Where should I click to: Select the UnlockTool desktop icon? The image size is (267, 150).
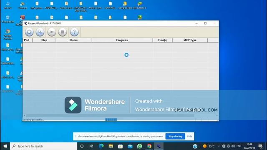click(66, 5)
